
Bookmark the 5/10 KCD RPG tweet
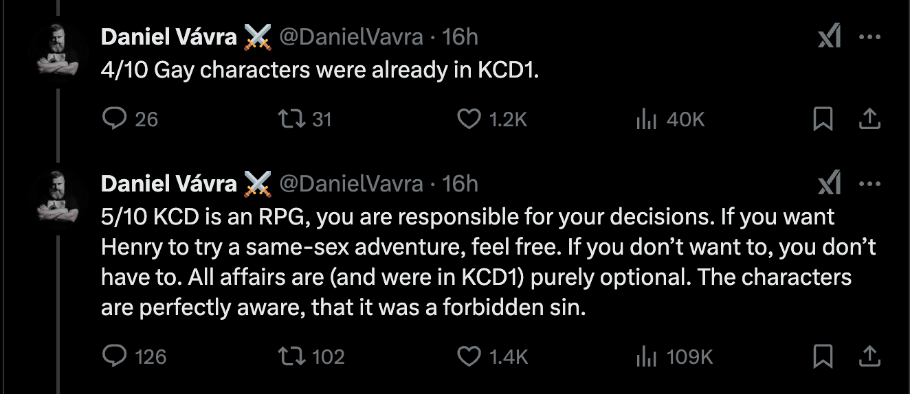coord(823,356)
